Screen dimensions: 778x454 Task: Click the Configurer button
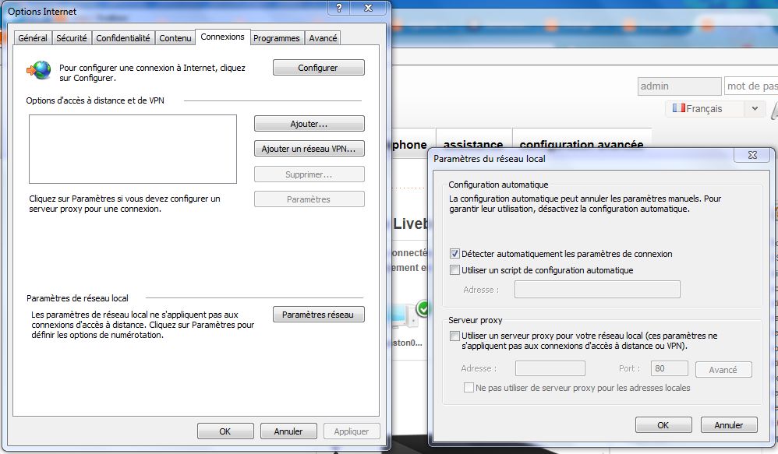pos(319,68)
